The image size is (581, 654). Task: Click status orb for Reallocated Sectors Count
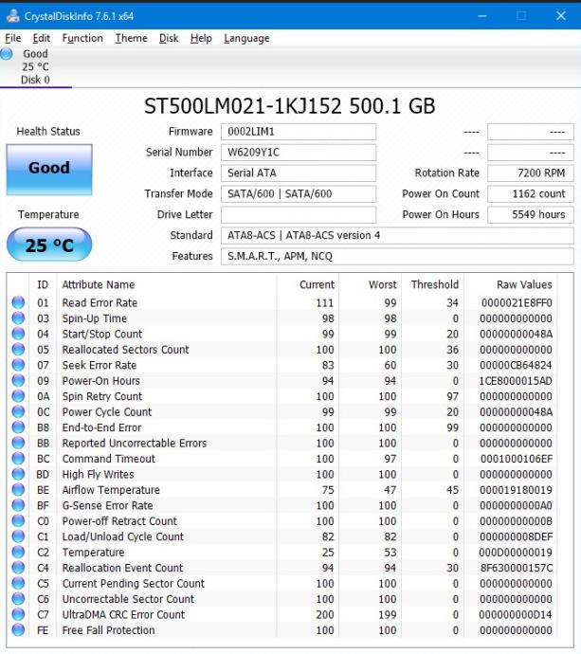(18, 350)
